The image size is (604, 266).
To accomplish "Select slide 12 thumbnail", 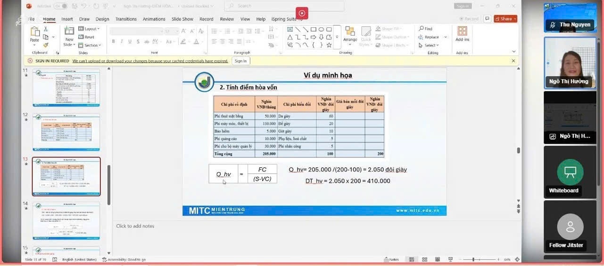I will click(66, 132).
